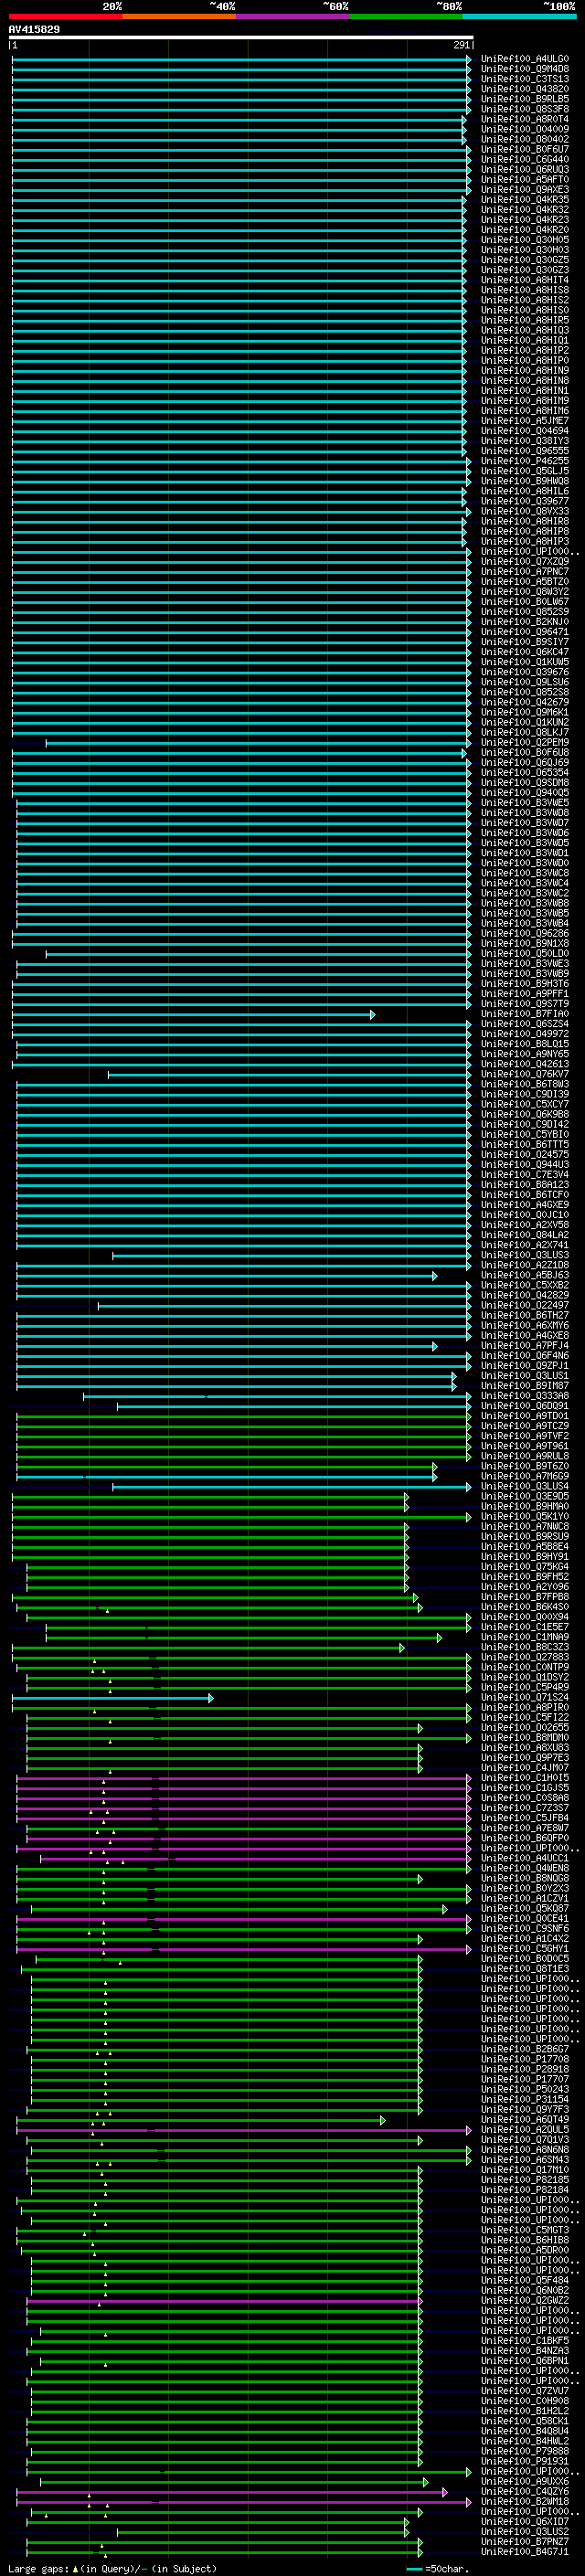Select the UniRef100_C6G440 entry
The width and height of the screenshot is (585, 2576).
tap(524, 159)
